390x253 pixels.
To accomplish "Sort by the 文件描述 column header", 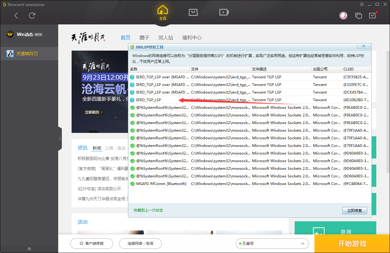I will [281, 69].
